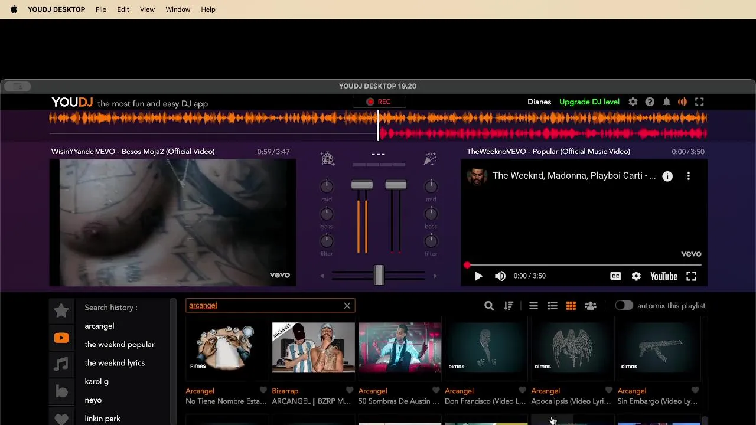Open the Edit menu

coord(123,9)
